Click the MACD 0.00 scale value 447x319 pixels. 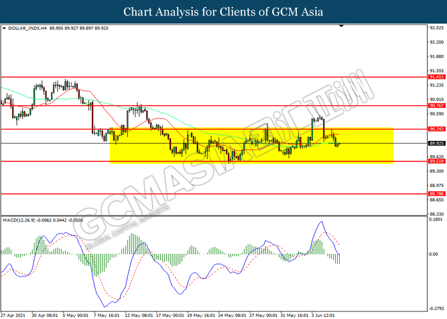tap(434, 254)
